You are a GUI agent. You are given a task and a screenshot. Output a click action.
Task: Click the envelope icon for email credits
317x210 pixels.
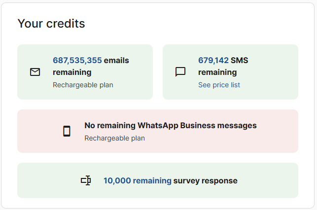pos(35,72)
